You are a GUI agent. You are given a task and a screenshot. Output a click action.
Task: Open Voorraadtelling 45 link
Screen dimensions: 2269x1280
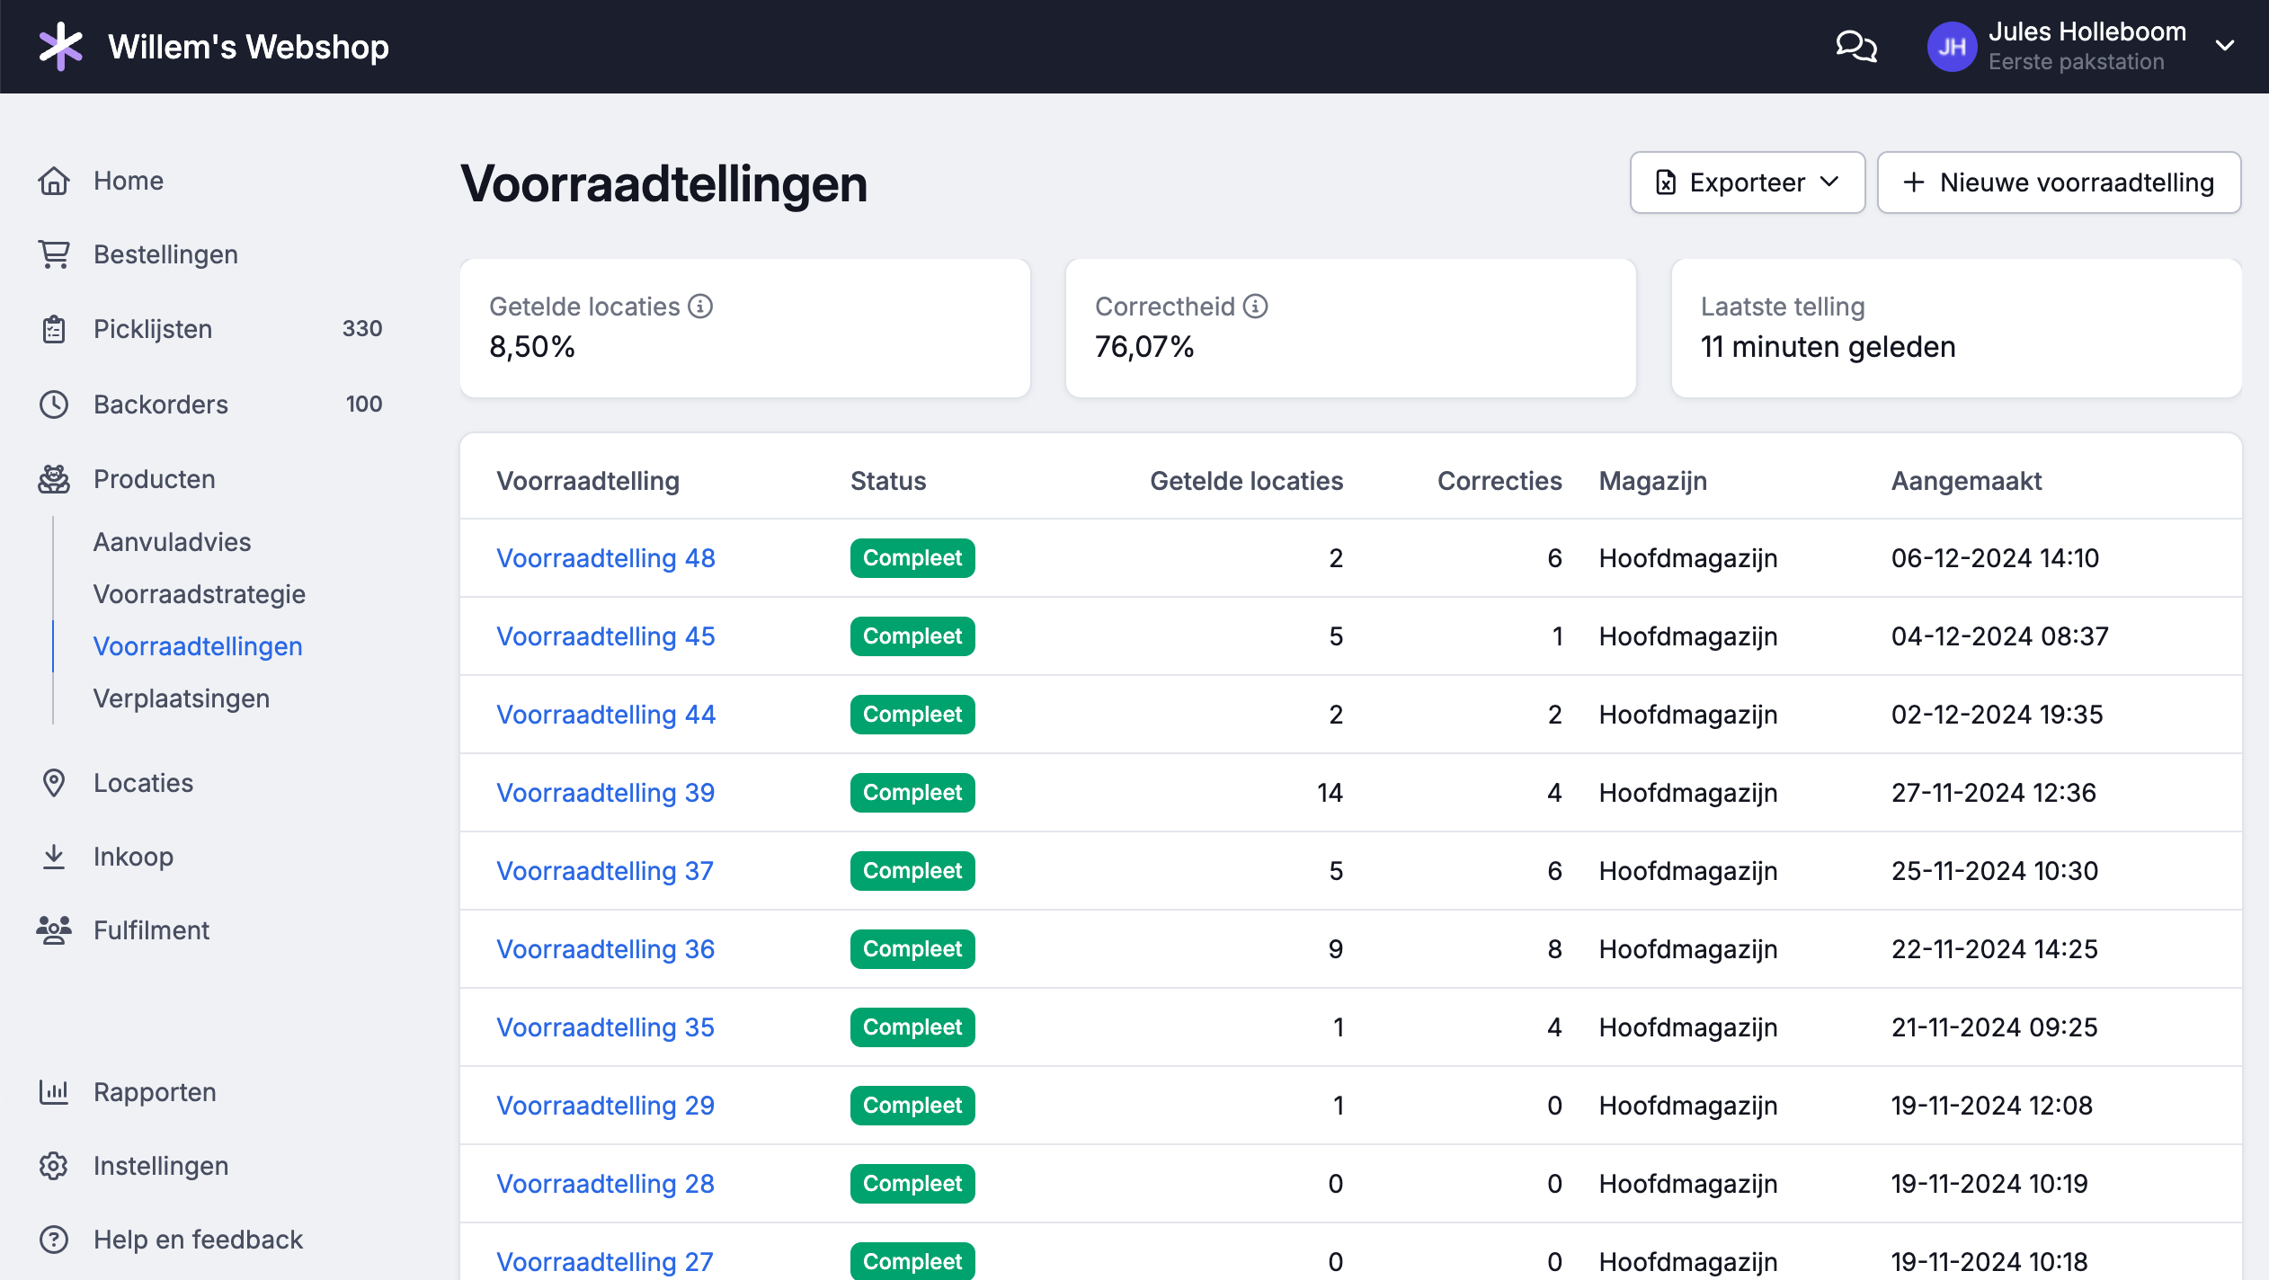coord(606,636)
